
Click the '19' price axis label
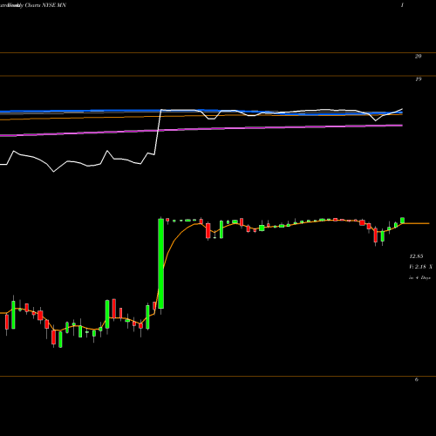pyautogui.click(x=418, y=79)
